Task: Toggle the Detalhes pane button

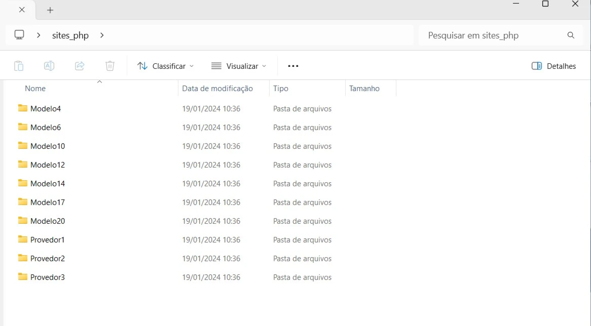Action: (553, 66)
